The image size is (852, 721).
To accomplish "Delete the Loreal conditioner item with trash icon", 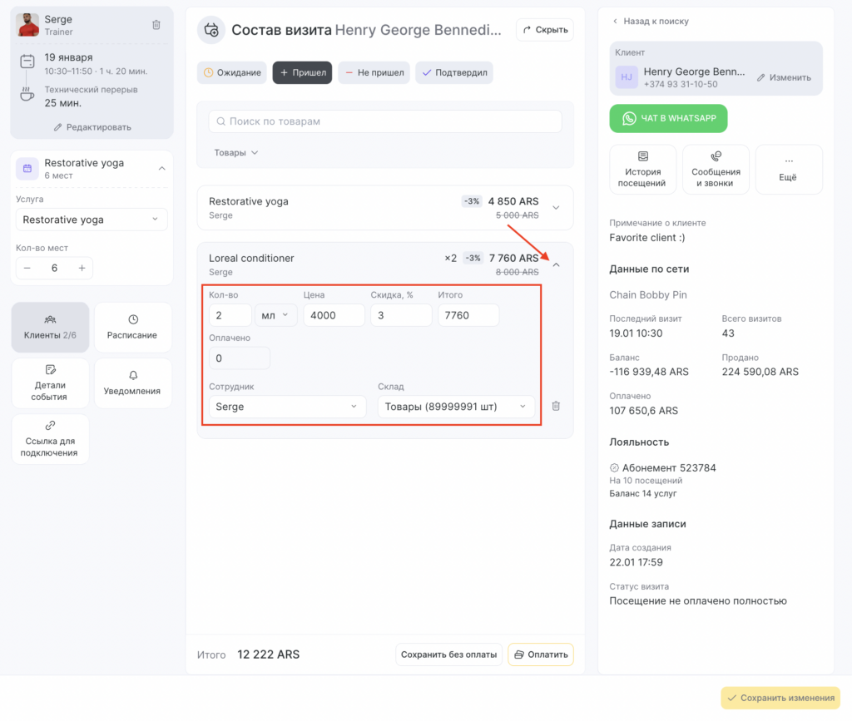I will coord(556,406).
